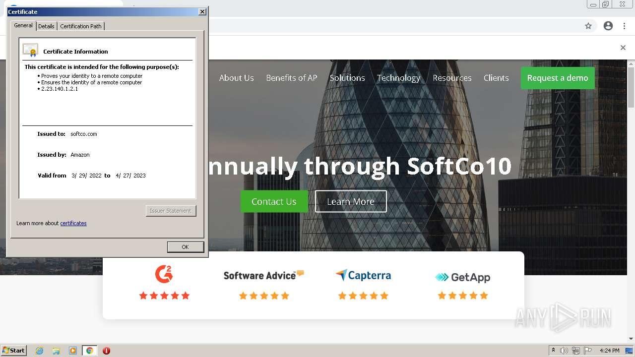Open Benefits of AP menu item
Screen dimensions: 635x357
[292, 78]
